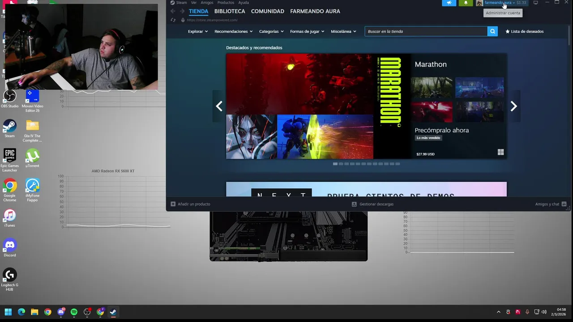Expand the Recomendaciones dropdown
The image size is (573, 322).
coord(234,31)
